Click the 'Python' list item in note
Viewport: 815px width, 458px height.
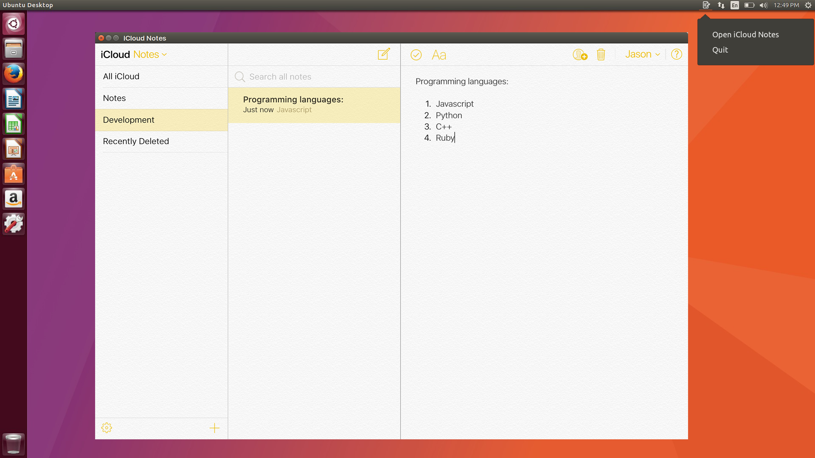click(x=449, y=115)
